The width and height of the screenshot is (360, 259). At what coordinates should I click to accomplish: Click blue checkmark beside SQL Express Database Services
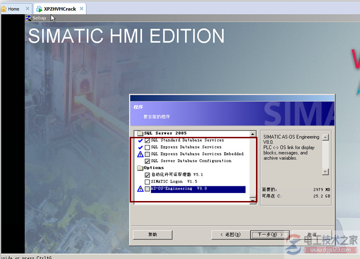[140, 147]
